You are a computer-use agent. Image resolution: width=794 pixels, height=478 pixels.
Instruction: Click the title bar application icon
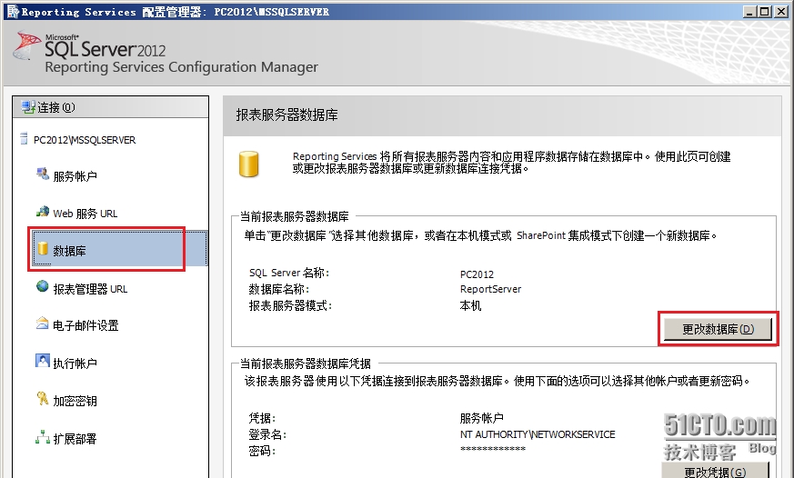12,11
